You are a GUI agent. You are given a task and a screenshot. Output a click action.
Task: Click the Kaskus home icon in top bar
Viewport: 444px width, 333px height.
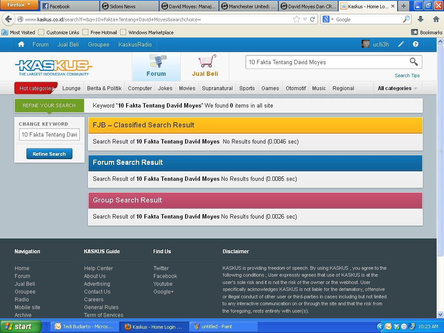pyautogui.click(x=21, y=44)
